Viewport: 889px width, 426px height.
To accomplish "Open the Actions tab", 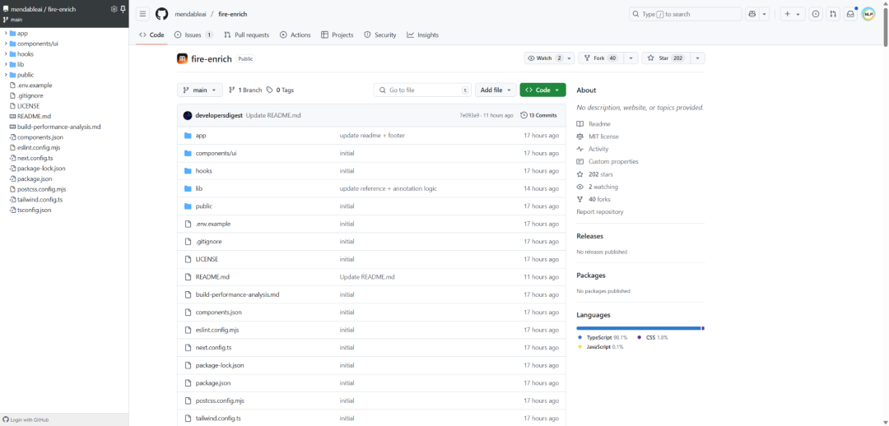I will (x=296, y=35).
